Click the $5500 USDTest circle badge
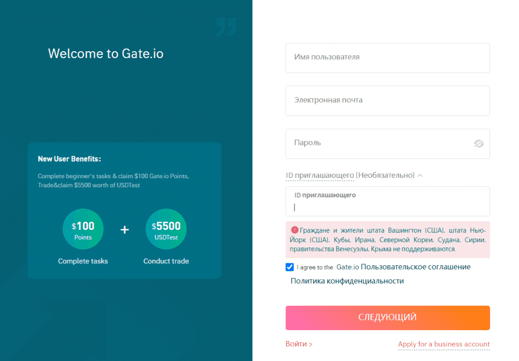The width and height of the screenshot is (519, 361). click(166, 229)
